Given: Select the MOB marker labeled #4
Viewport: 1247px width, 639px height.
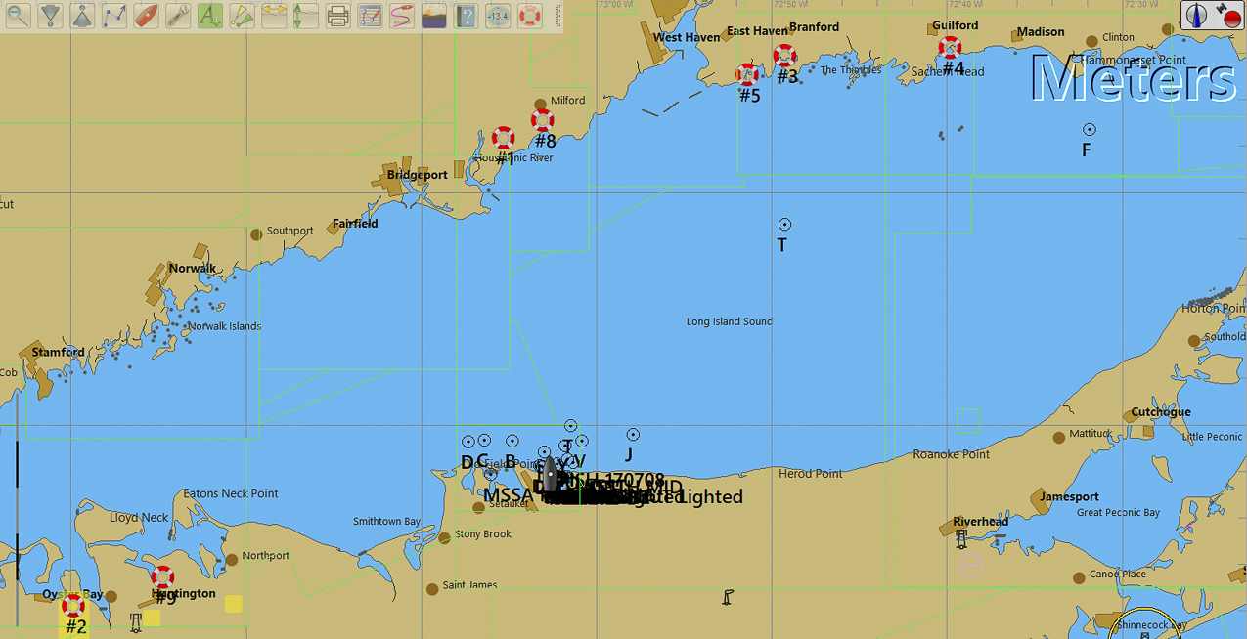Looking at the screenshot, I should click(950, 47).
